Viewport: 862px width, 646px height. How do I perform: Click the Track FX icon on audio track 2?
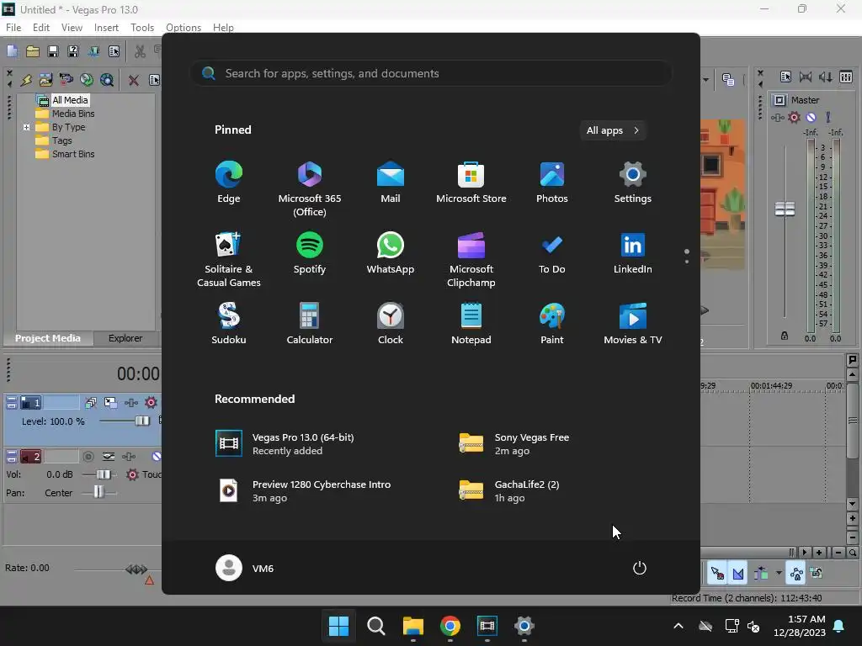129,457
